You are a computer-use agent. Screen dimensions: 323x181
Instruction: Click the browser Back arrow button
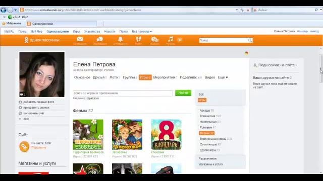click(4, 10)
